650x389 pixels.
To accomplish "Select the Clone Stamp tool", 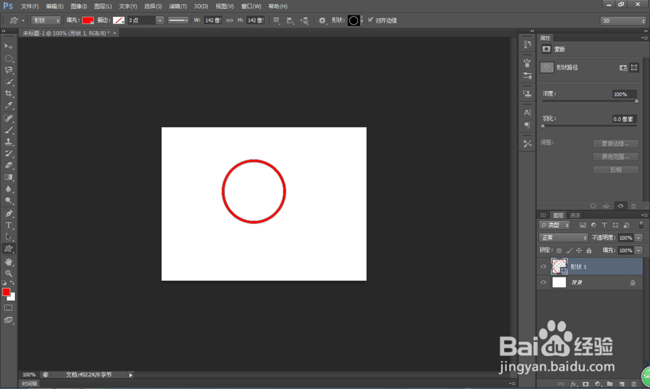I will click(x=8, y=142).
